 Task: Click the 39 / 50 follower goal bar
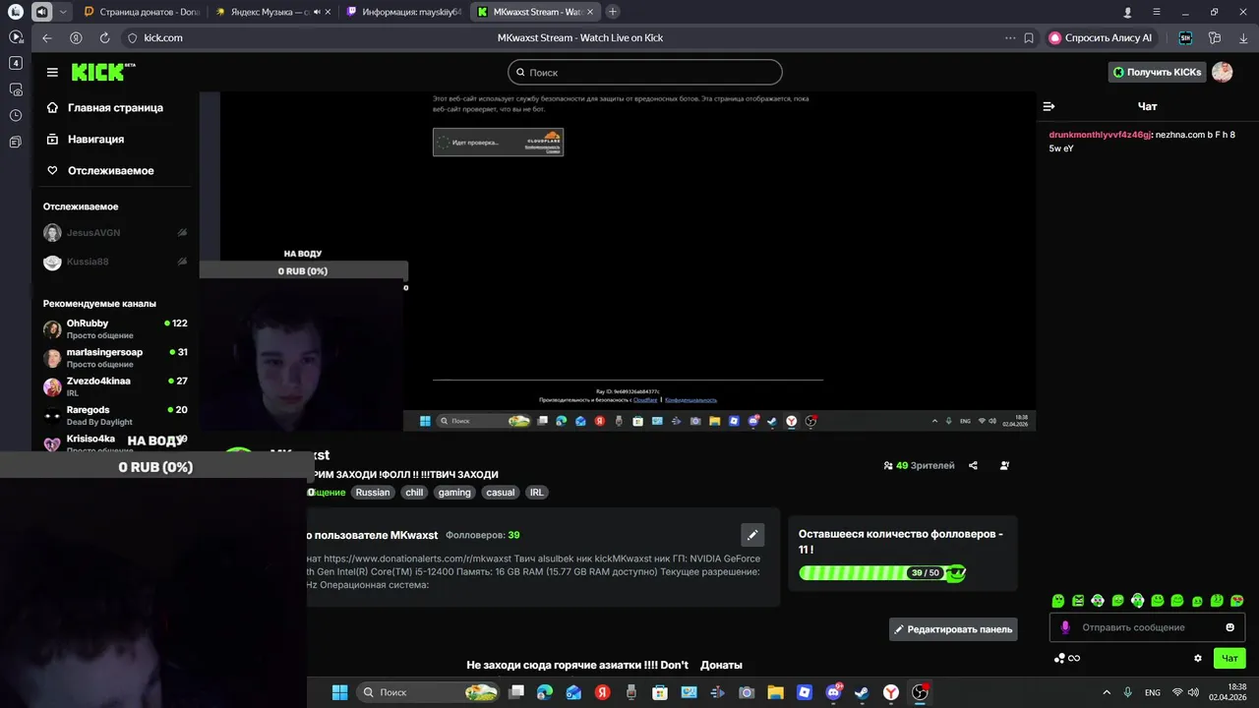(882, 573)
